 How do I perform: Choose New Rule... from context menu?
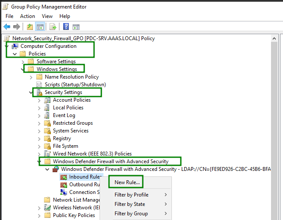(127, 182)
